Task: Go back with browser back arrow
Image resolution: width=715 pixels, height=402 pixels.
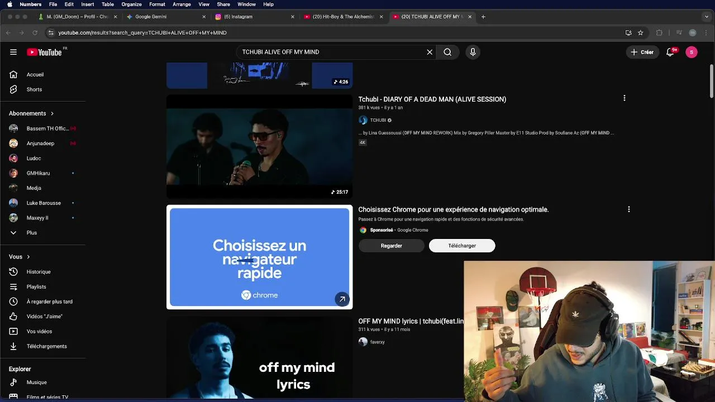Action: [x=8, y=32]
